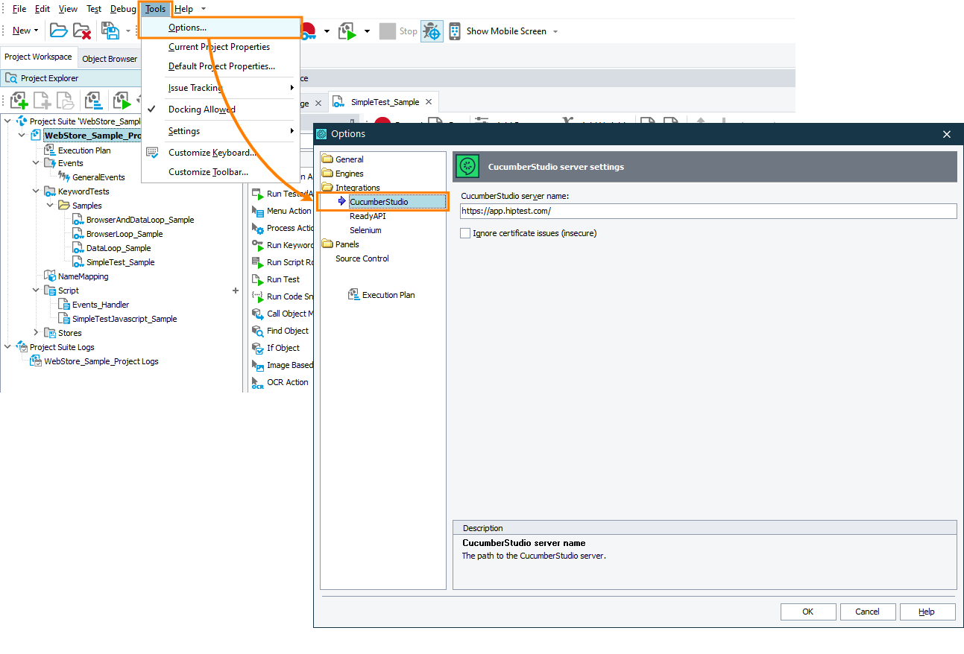The width and height of the screenshot is (964, 654).
Task: Click the Process Action operation icon
Action: (x=257, y=229)
